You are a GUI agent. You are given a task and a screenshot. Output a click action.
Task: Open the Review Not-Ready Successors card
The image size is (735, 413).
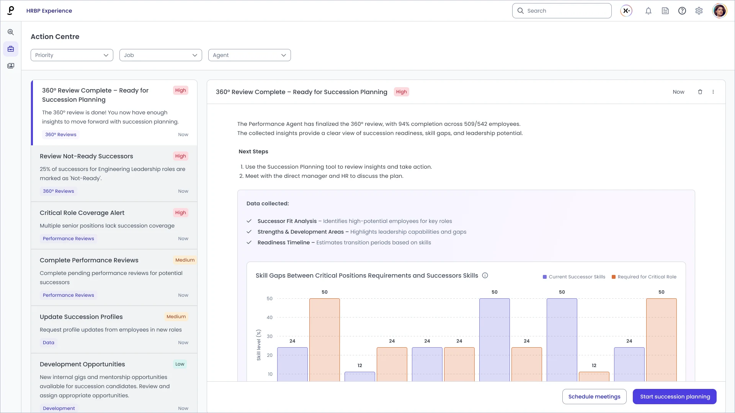pos(114,174)
